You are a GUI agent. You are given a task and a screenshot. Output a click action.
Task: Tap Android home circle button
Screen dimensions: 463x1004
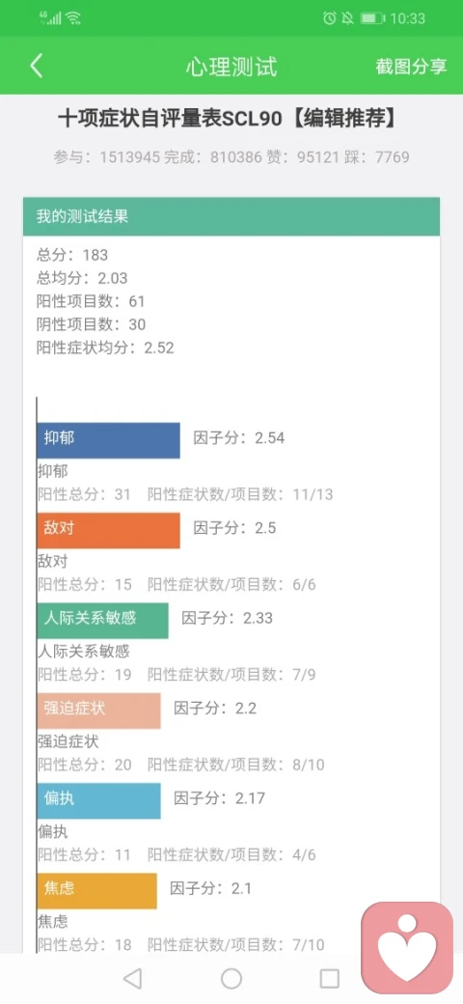tap(231, 978)
